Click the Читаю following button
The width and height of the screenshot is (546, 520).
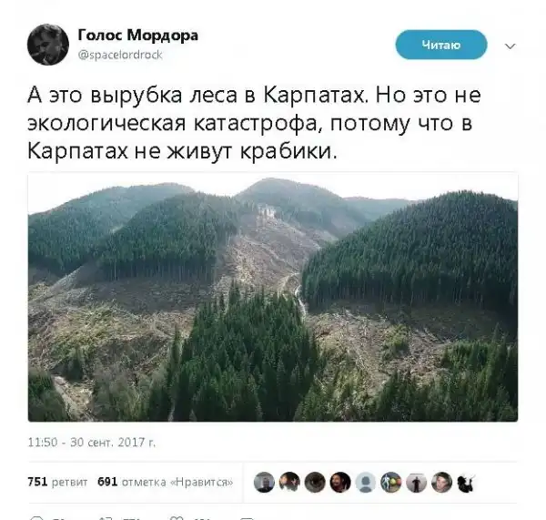pos(440,45)
